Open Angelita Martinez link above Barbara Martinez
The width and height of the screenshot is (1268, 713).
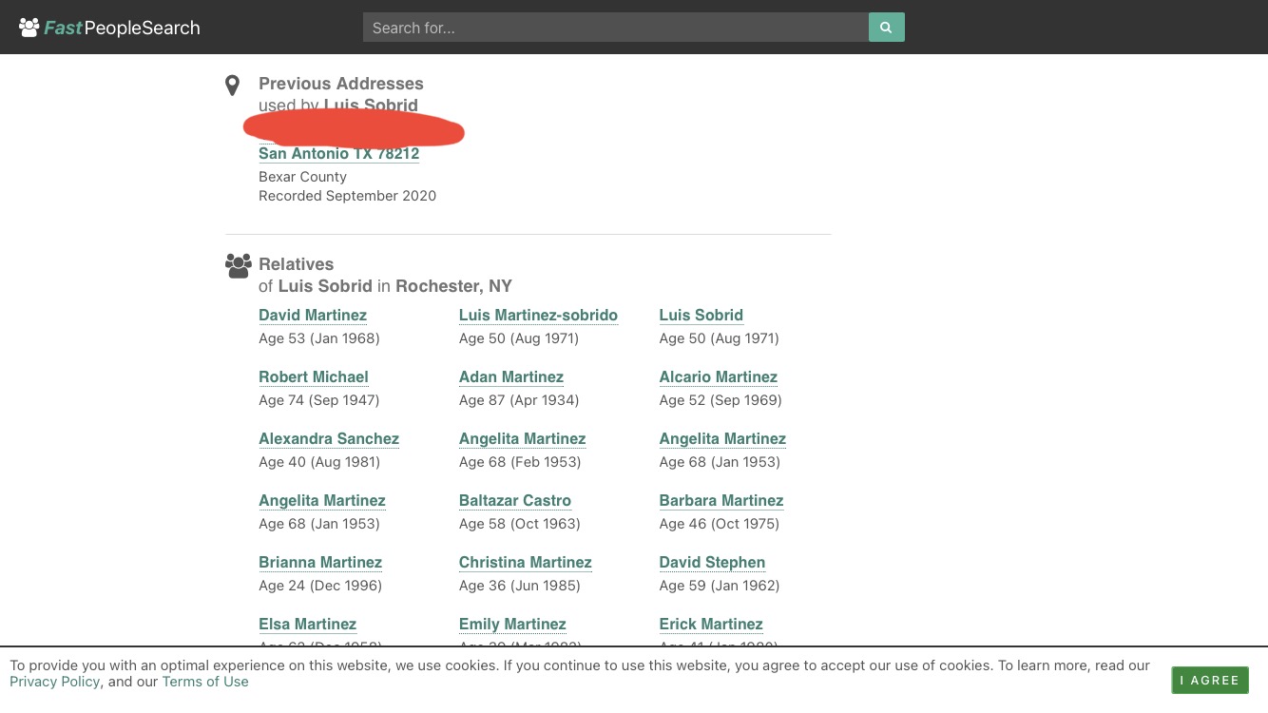722,438
